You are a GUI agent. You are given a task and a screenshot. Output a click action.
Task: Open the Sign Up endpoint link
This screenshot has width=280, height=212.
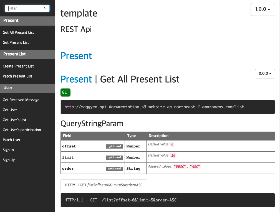[x=9, y=160]
